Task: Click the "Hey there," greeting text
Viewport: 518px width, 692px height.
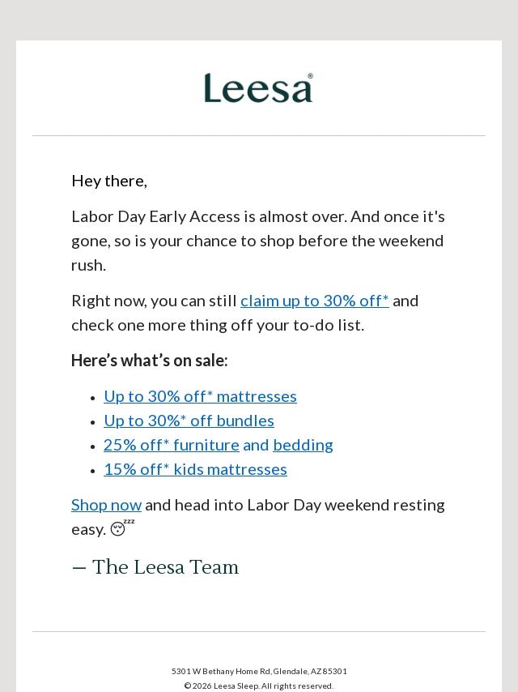Action: [109, 181]
